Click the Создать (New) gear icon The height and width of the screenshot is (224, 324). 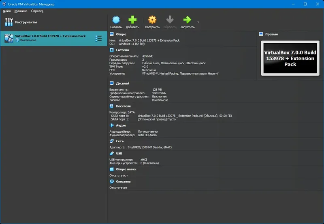[x=116, y=20]
